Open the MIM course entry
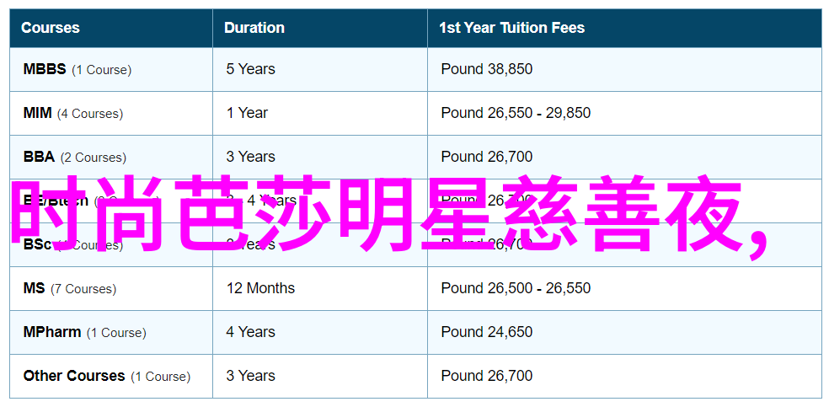 click(38, 113)
